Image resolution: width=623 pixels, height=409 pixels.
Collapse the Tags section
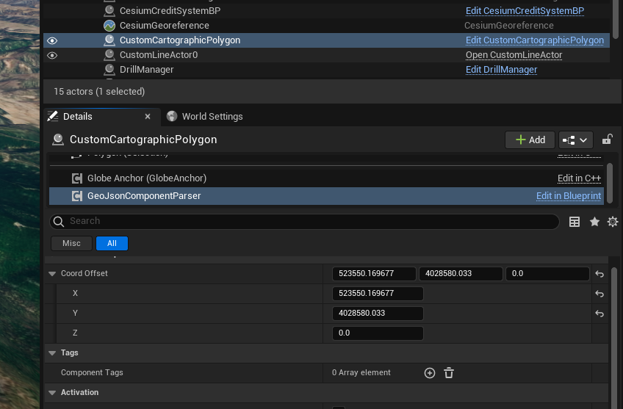click(x=52, y=353)
